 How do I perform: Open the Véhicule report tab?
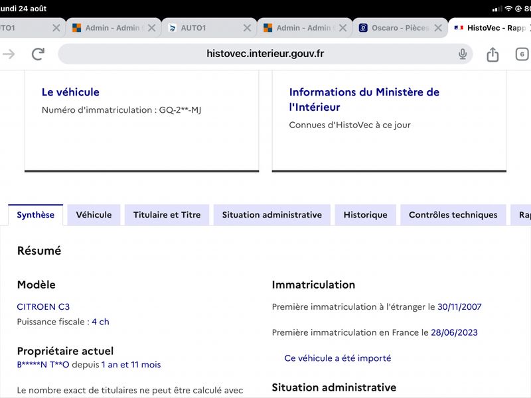click(94, 215)
